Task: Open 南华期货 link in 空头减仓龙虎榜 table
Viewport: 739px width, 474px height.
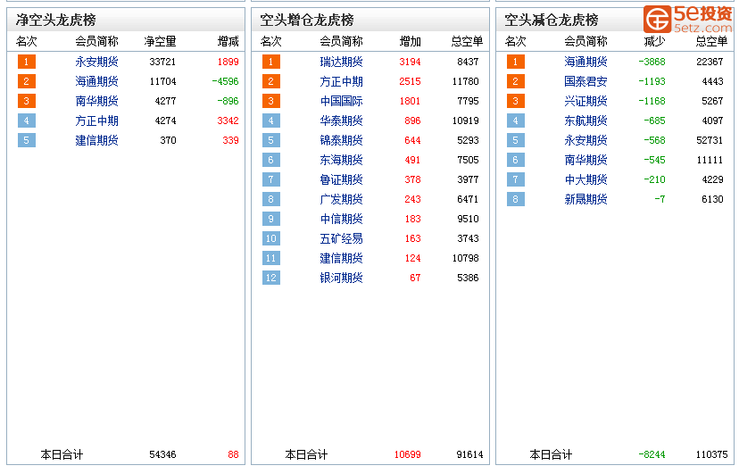Action: pos(585,160)
